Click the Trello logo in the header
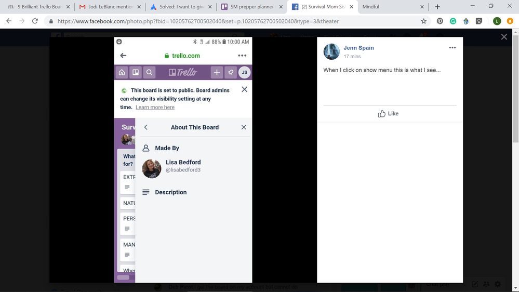Screen dimensions: 519x292 183,73
